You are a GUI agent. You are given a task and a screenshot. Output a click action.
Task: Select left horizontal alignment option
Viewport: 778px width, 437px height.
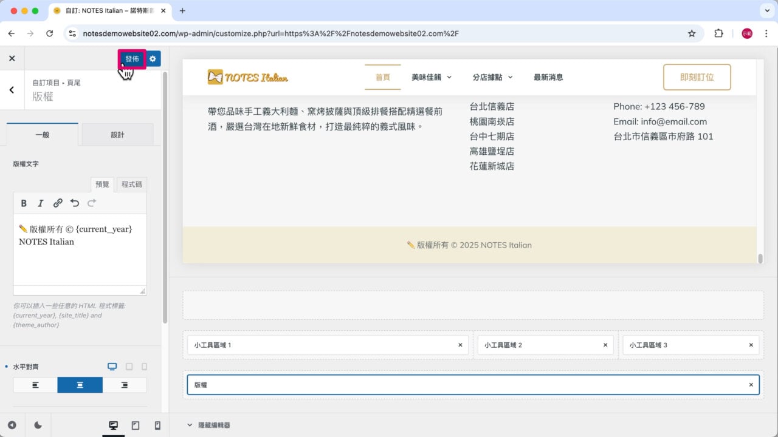[35, 384]
